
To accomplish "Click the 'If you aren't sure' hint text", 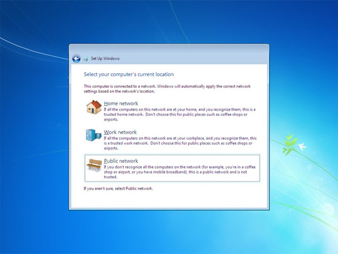I will point(118,188).
